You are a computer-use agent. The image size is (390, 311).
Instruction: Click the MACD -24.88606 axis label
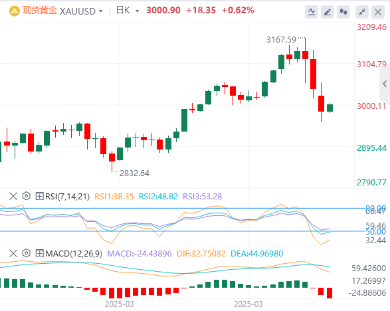click(367, 293)
